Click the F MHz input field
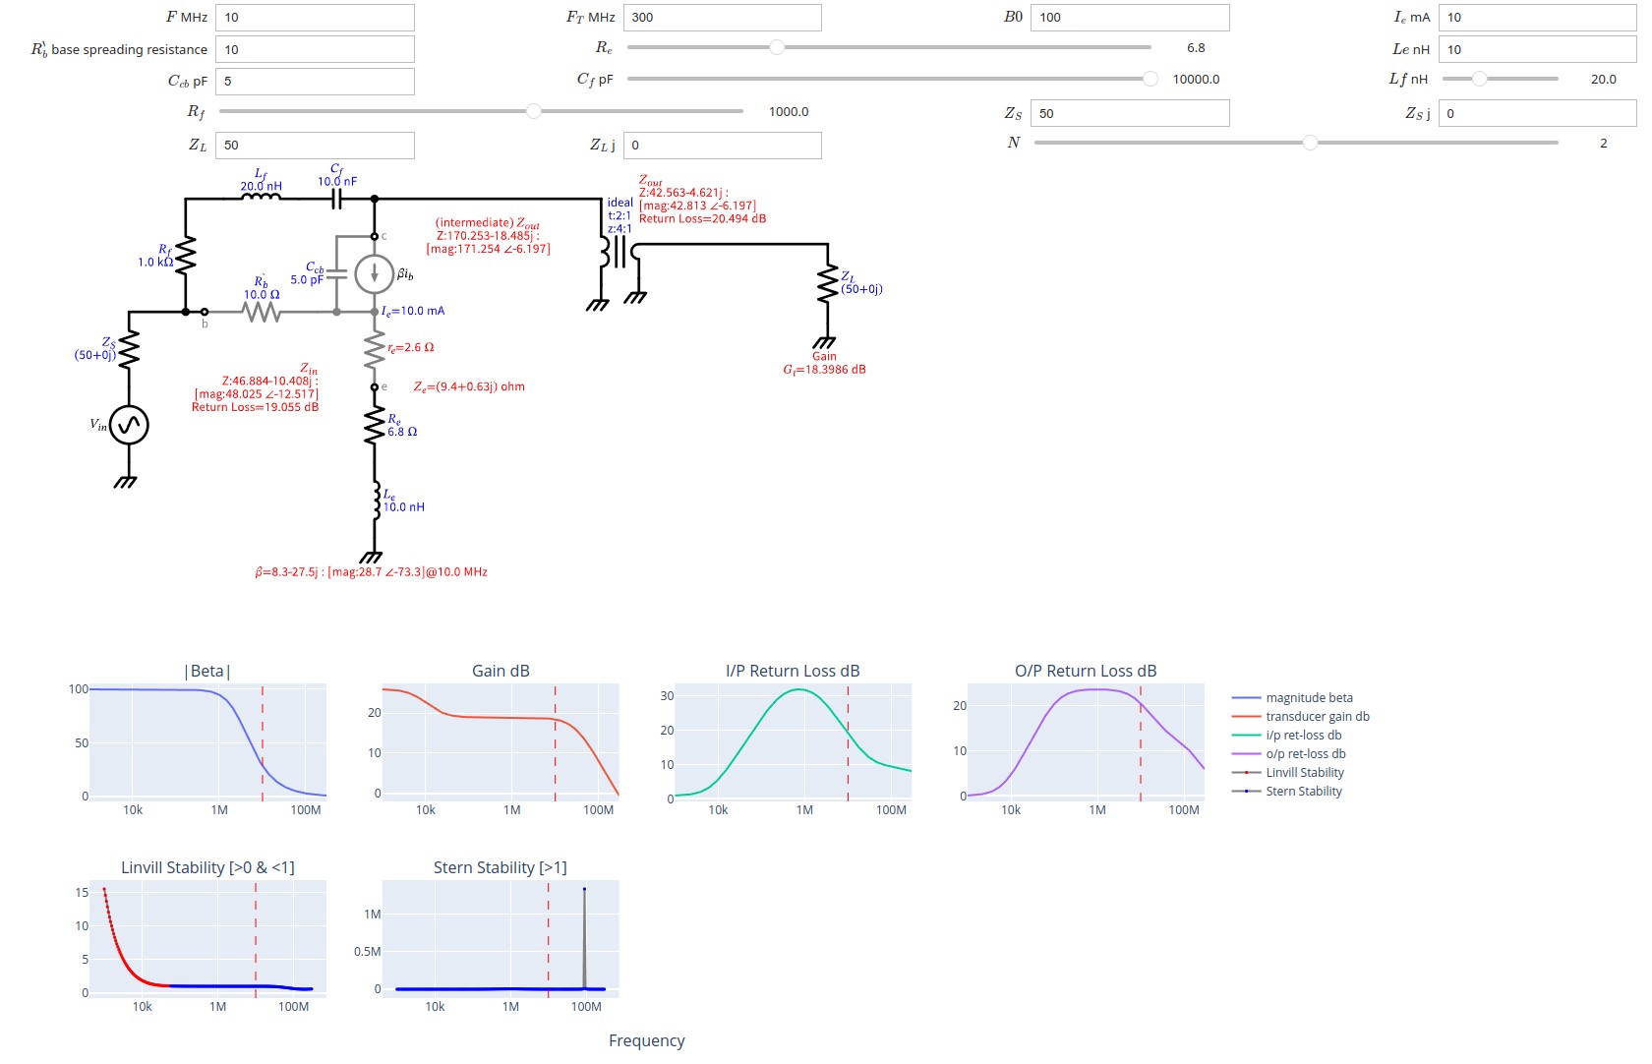Image resolution: width=1652 pixels, height=1064 pixels. tap(315, 18)
